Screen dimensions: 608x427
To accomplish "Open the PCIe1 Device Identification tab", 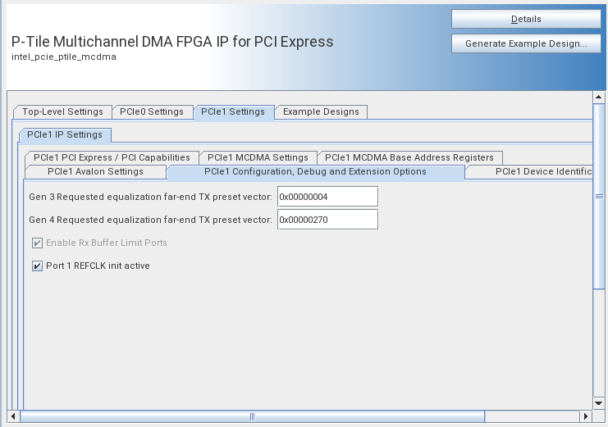I will point(543,171).
